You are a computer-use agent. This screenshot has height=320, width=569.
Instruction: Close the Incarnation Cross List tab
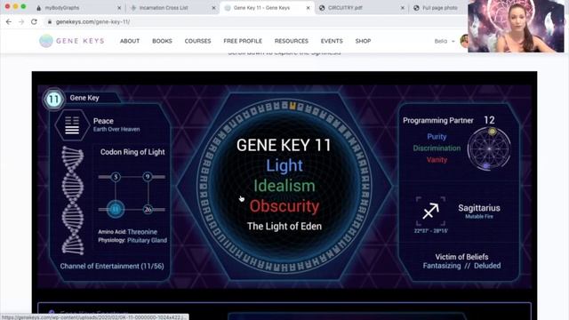(x=213, y=8)
